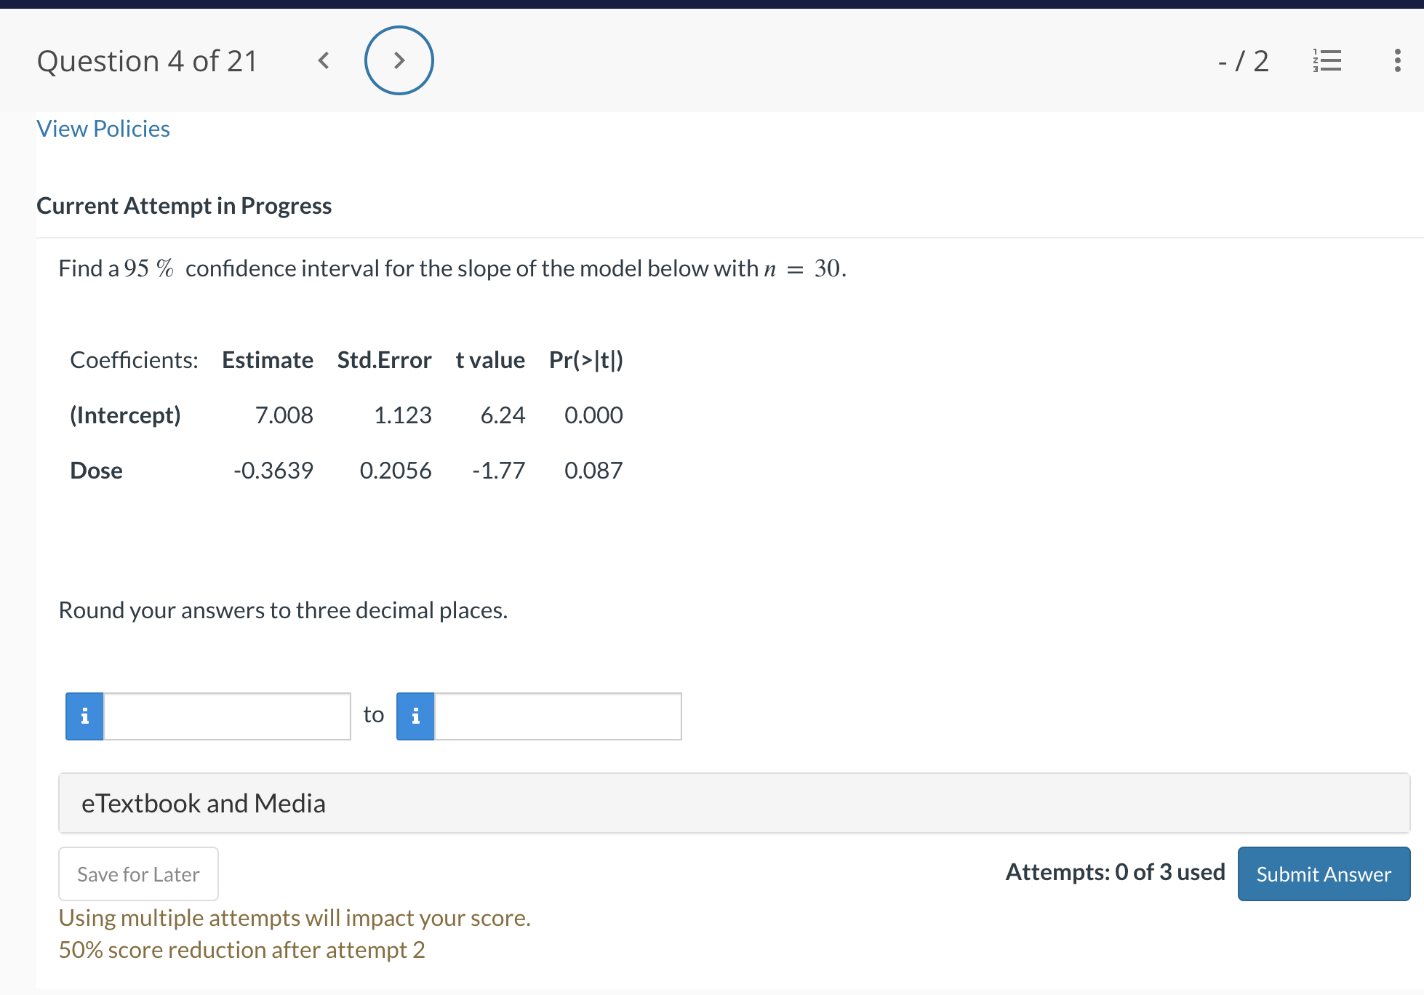Screen dimensions: 1424x995
Task: Expand the eTextbook and Media section
Action: coord(733,803)
